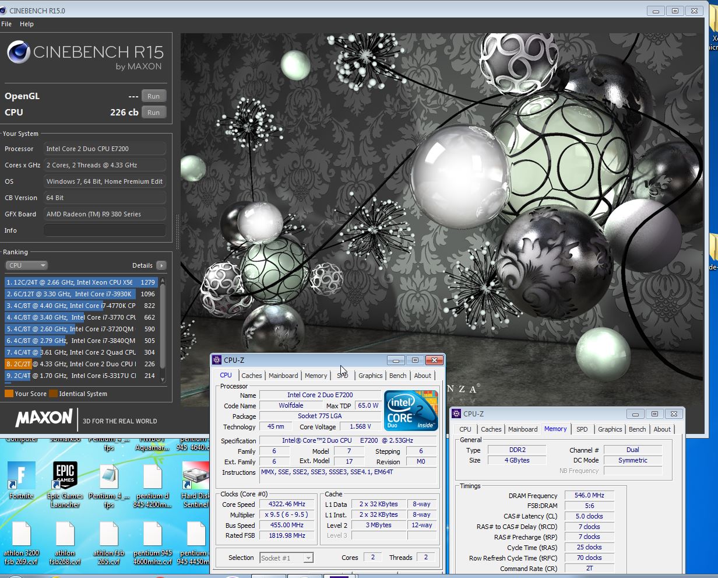Select ranking row 4 Intel Core i7-3770

pos(81,317)
